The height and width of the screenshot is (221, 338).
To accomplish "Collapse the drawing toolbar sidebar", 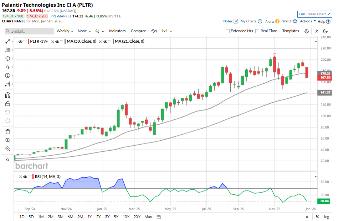I will click(x=7, y=160).
